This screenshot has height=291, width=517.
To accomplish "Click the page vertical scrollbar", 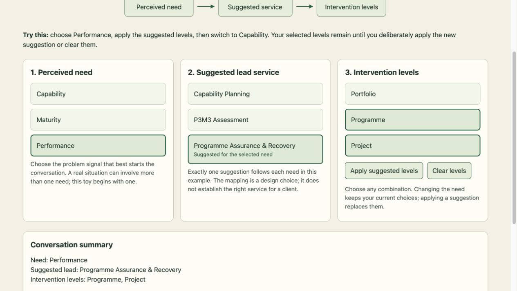I will tap(514, 138).
